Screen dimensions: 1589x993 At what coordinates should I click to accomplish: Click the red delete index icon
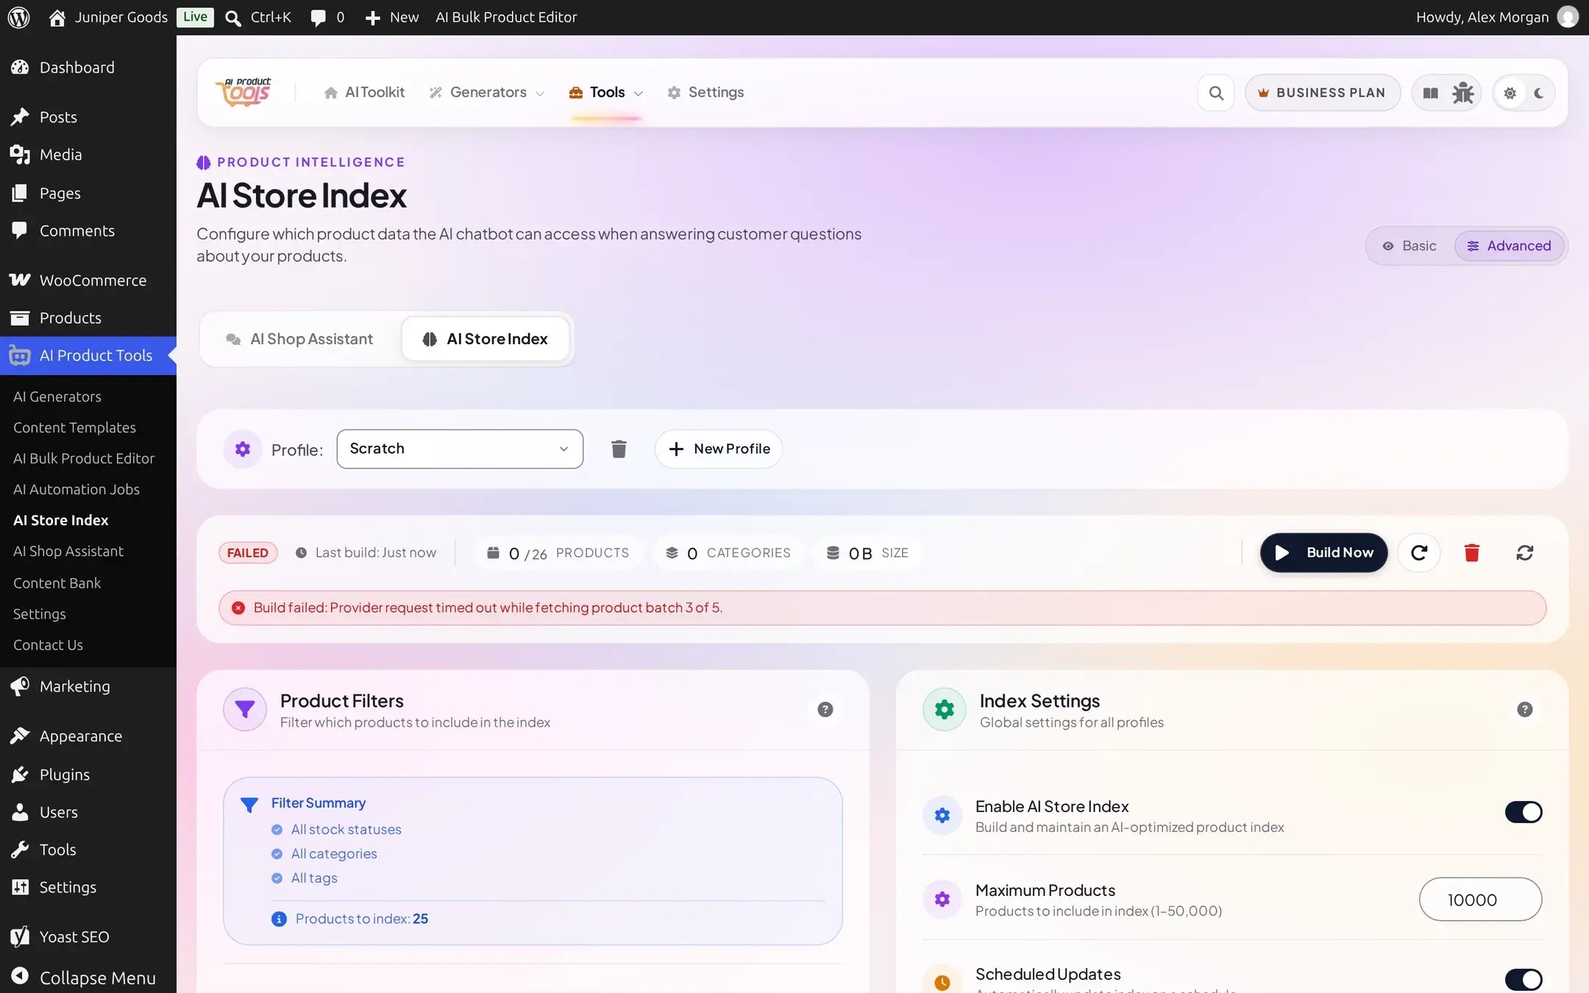[1471, 552]
